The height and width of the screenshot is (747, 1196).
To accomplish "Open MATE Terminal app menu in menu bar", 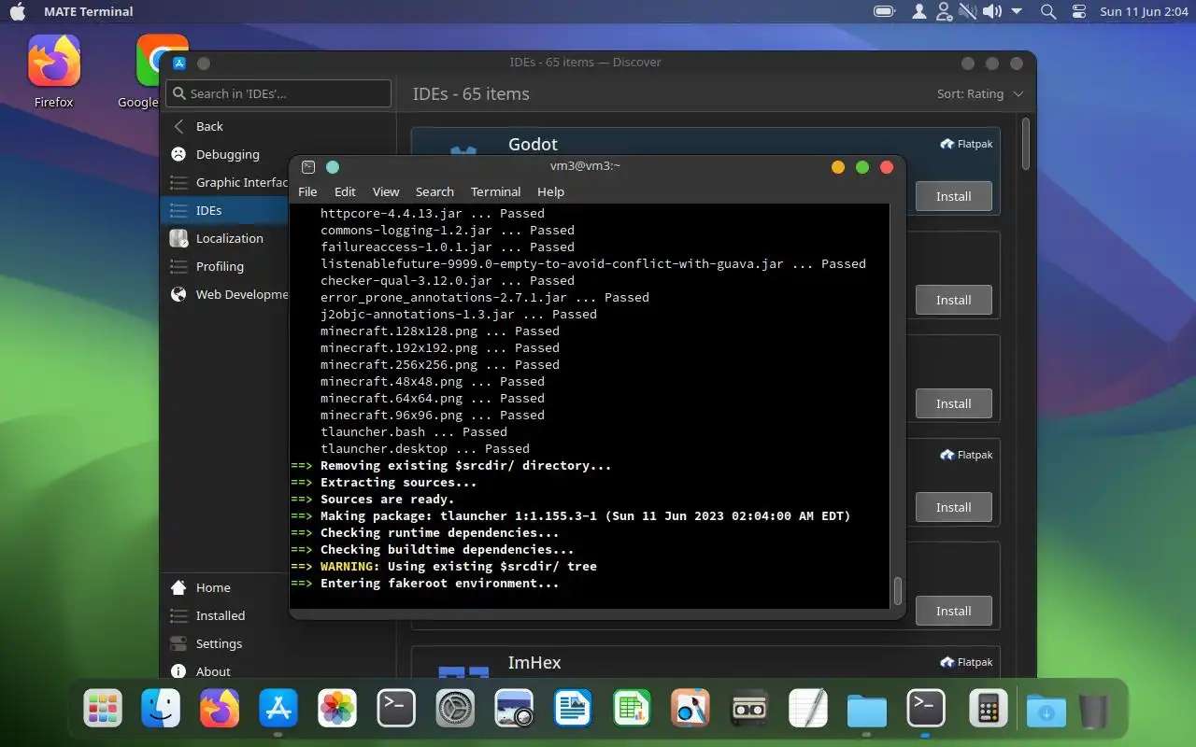I will (89, 11).
